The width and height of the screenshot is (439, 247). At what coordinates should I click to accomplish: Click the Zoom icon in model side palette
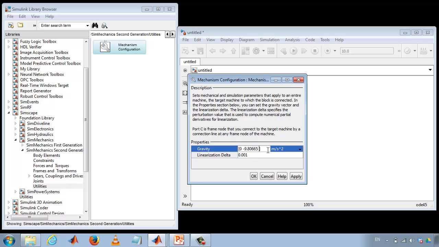click(185, 83)
